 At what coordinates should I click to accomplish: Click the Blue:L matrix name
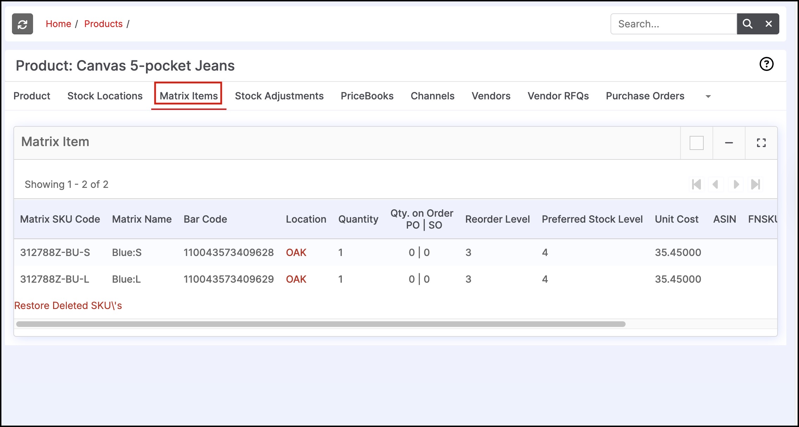click(x=126, y=279)
